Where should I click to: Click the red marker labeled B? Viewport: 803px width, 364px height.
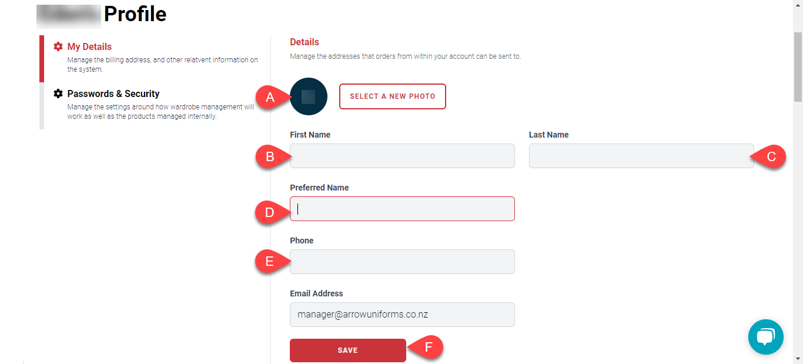click(269, 156)
